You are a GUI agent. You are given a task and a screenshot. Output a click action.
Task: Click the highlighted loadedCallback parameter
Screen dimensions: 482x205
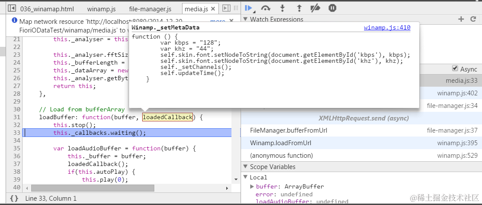[168, 117]
